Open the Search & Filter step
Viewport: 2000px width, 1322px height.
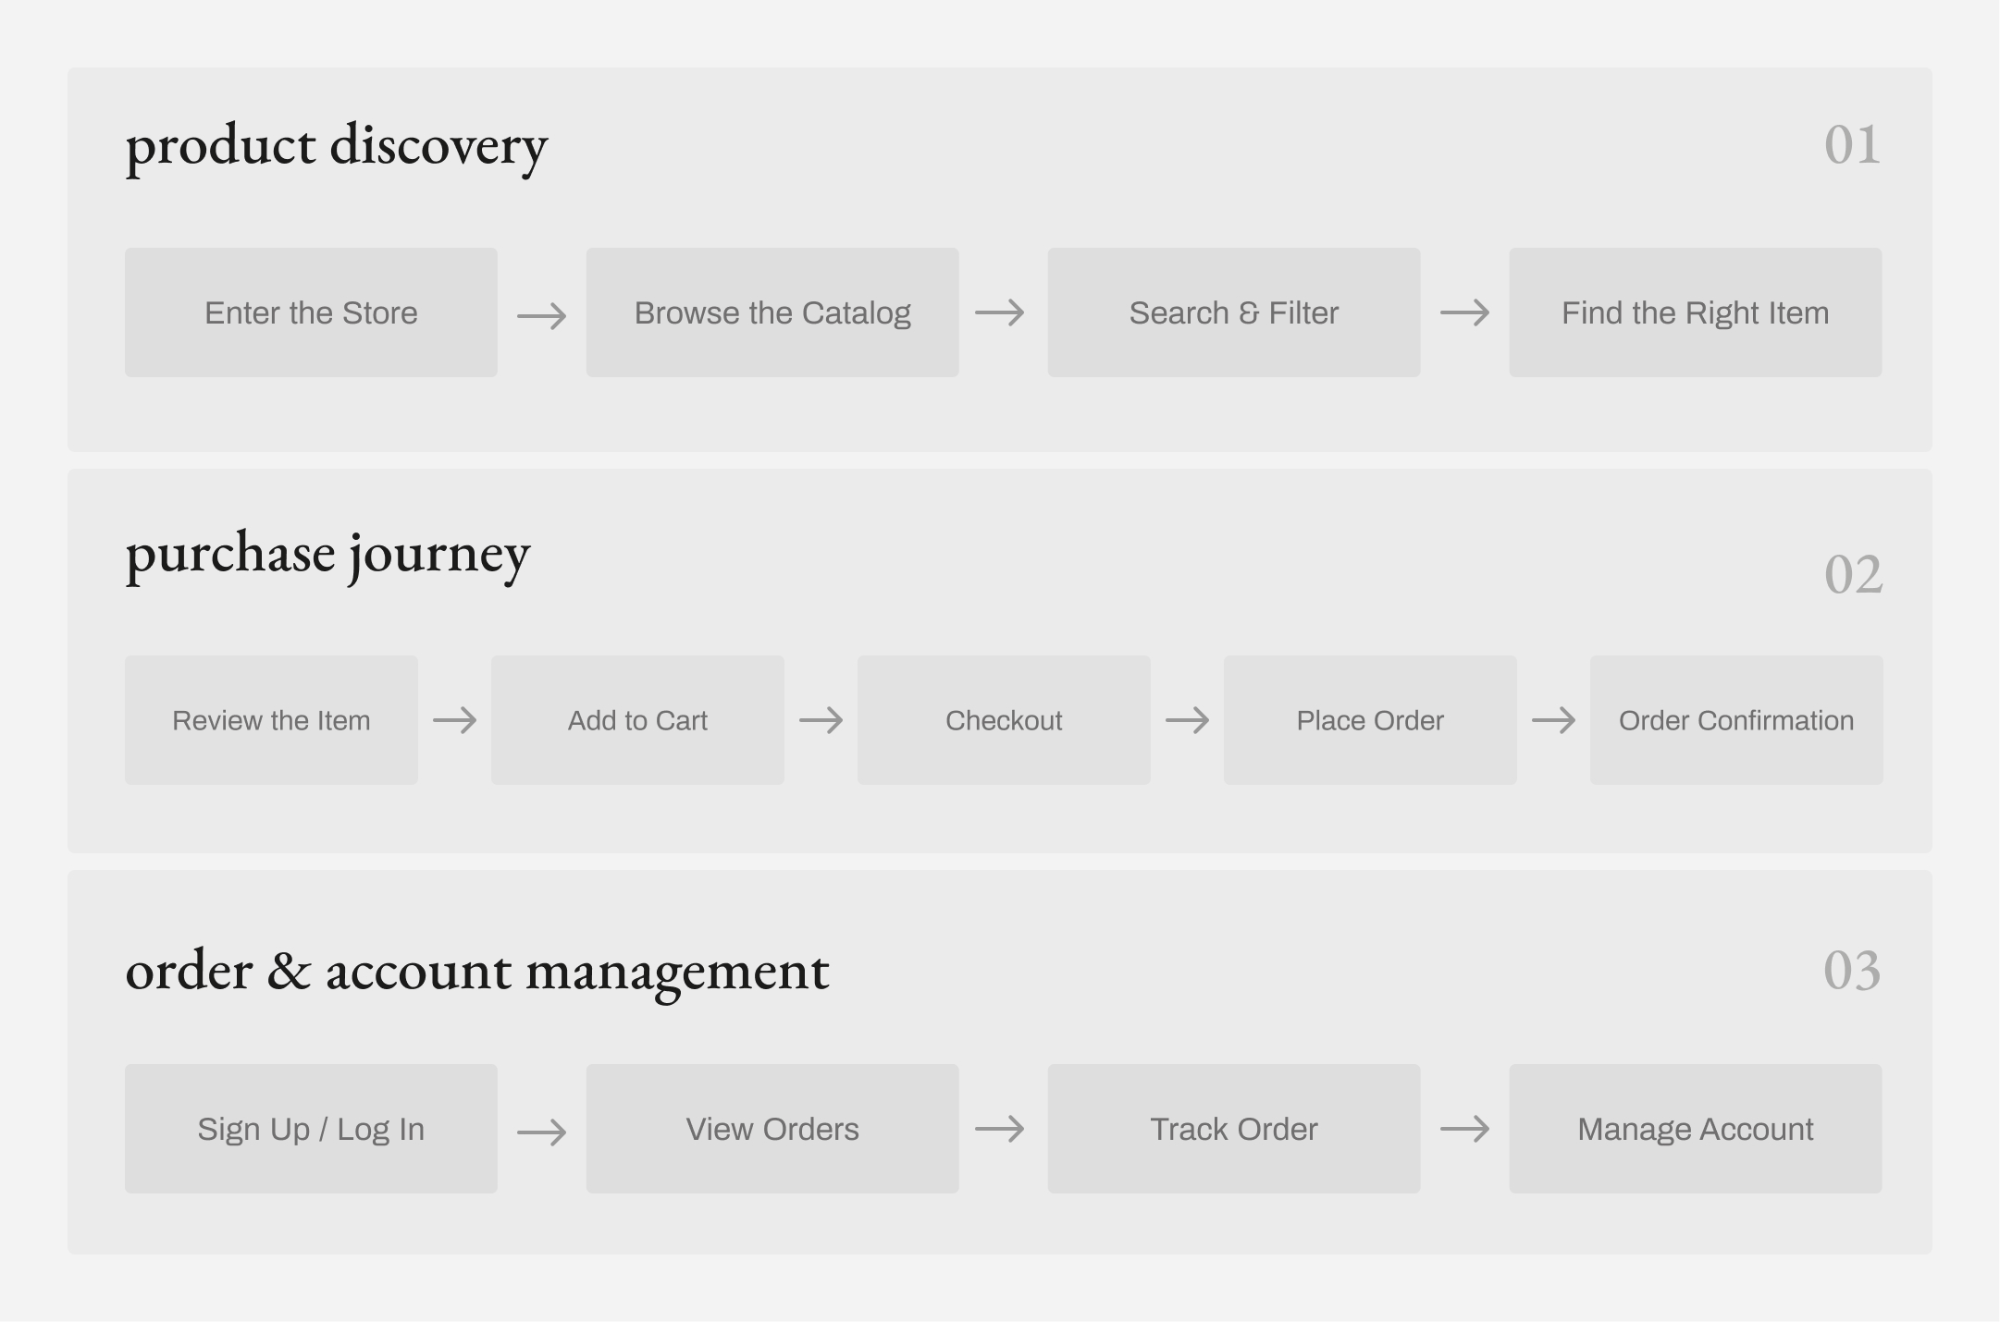coord(1234,312)
